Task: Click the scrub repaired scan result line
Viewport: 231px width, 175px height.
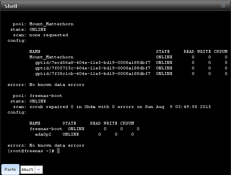Action: point(120,107)
